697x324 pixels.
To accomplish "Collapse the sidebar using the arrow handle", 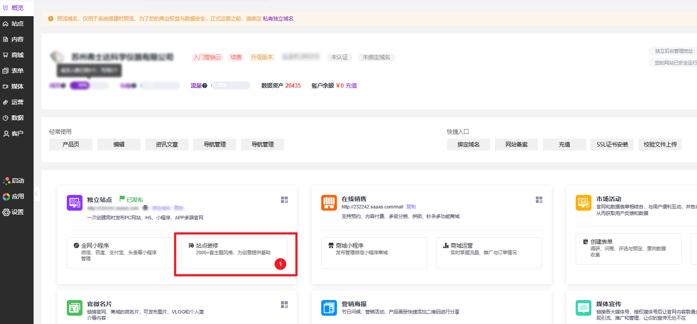I will coord(37,193).
